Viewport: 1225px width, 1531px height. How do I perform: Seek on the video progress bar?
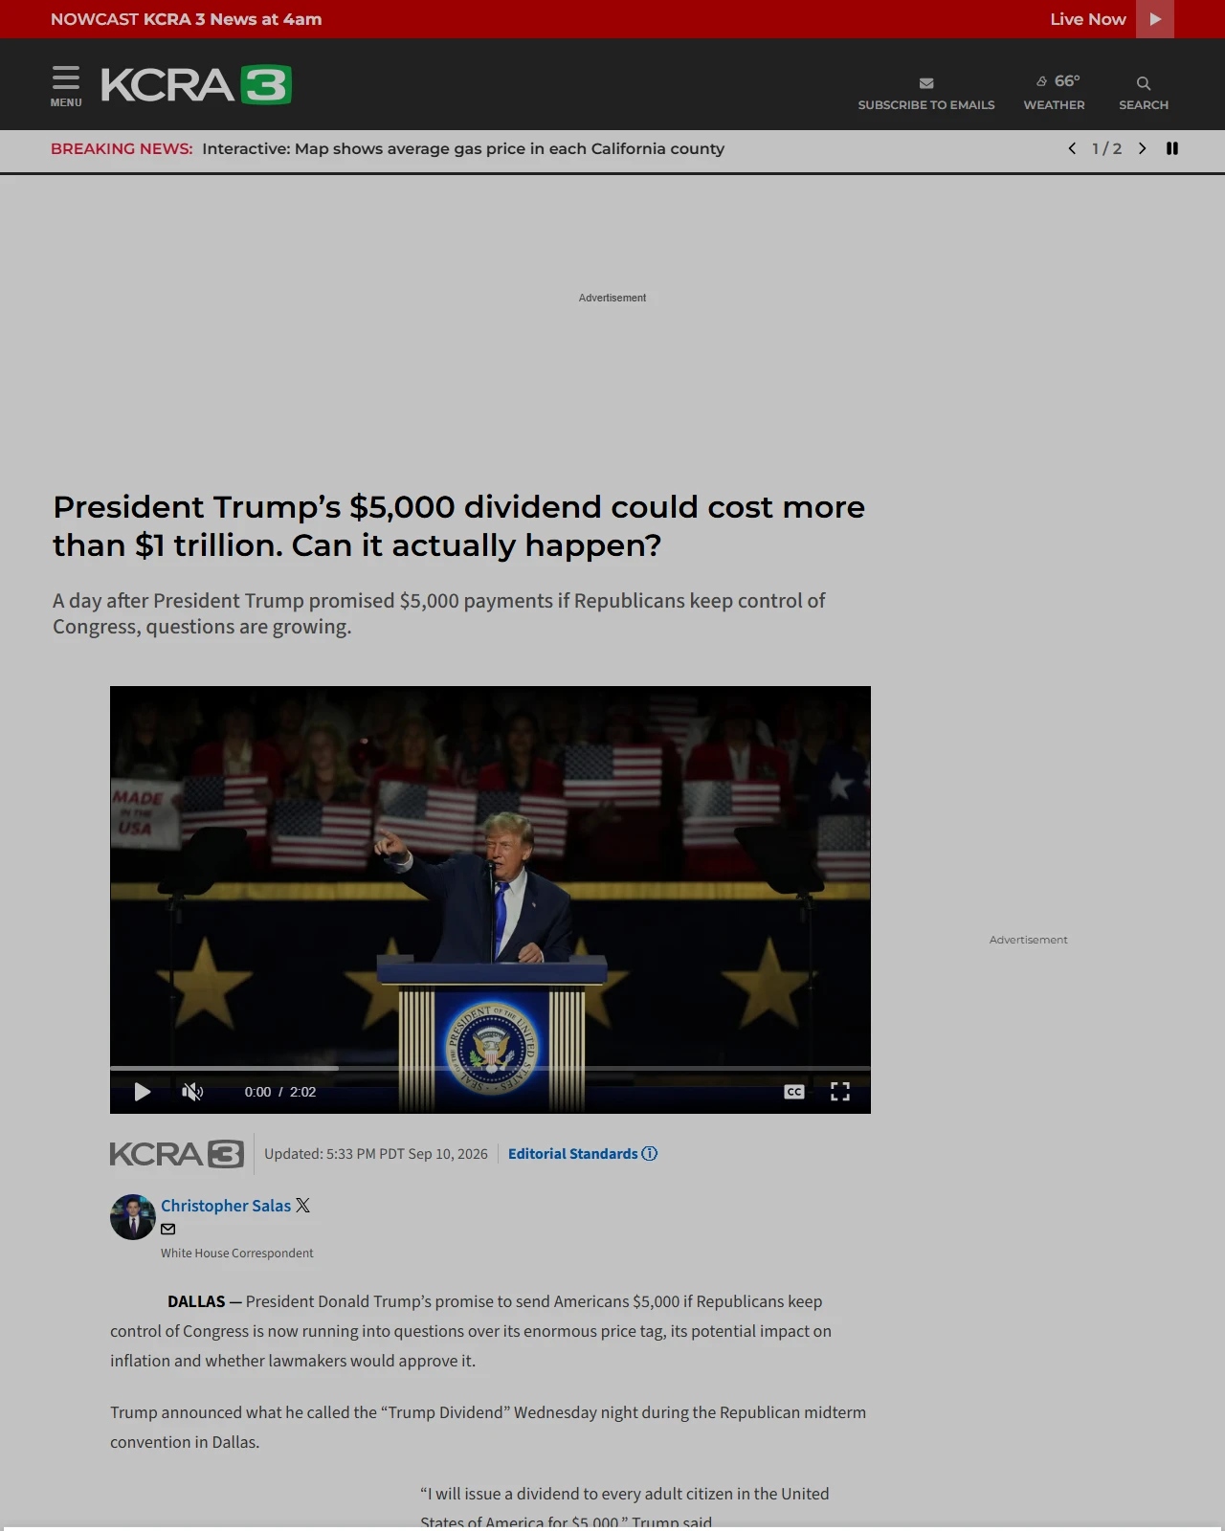pyautogui.click(x=490, y=1068)
